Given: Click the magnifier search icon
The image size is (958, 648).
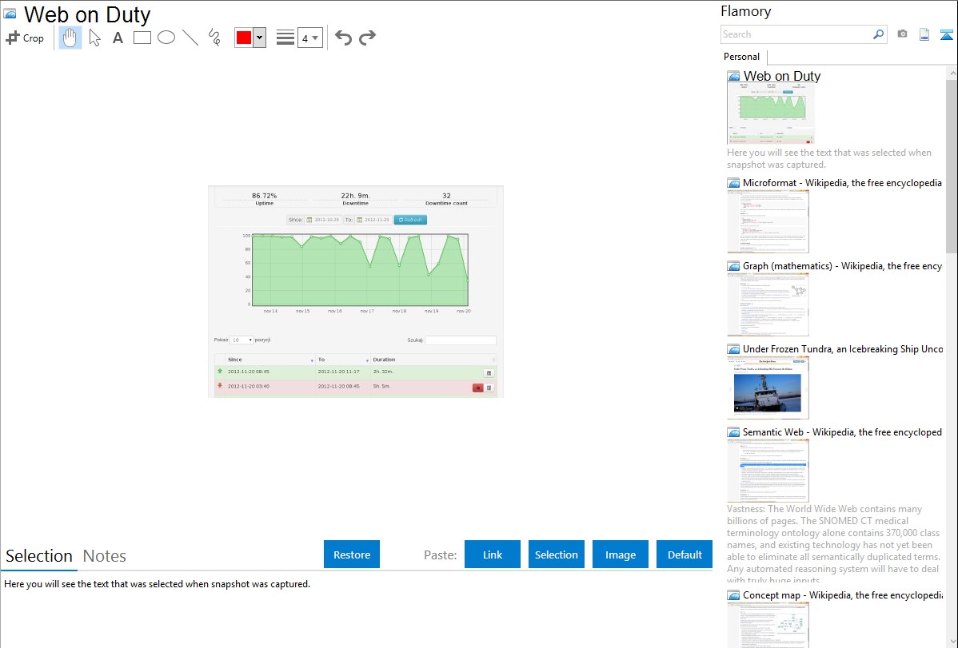Looking at the screenshot, I should coord(879,34).
